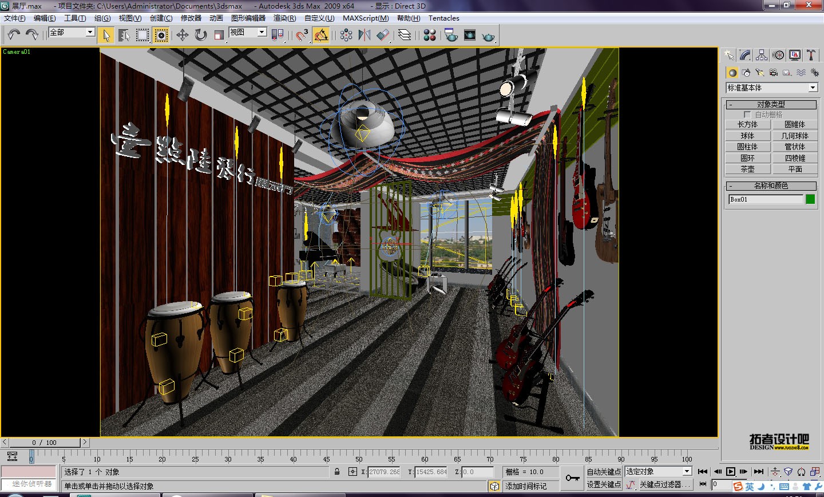Click the 圆锥体 cone button
824x497 pixels.
point(795,124)
